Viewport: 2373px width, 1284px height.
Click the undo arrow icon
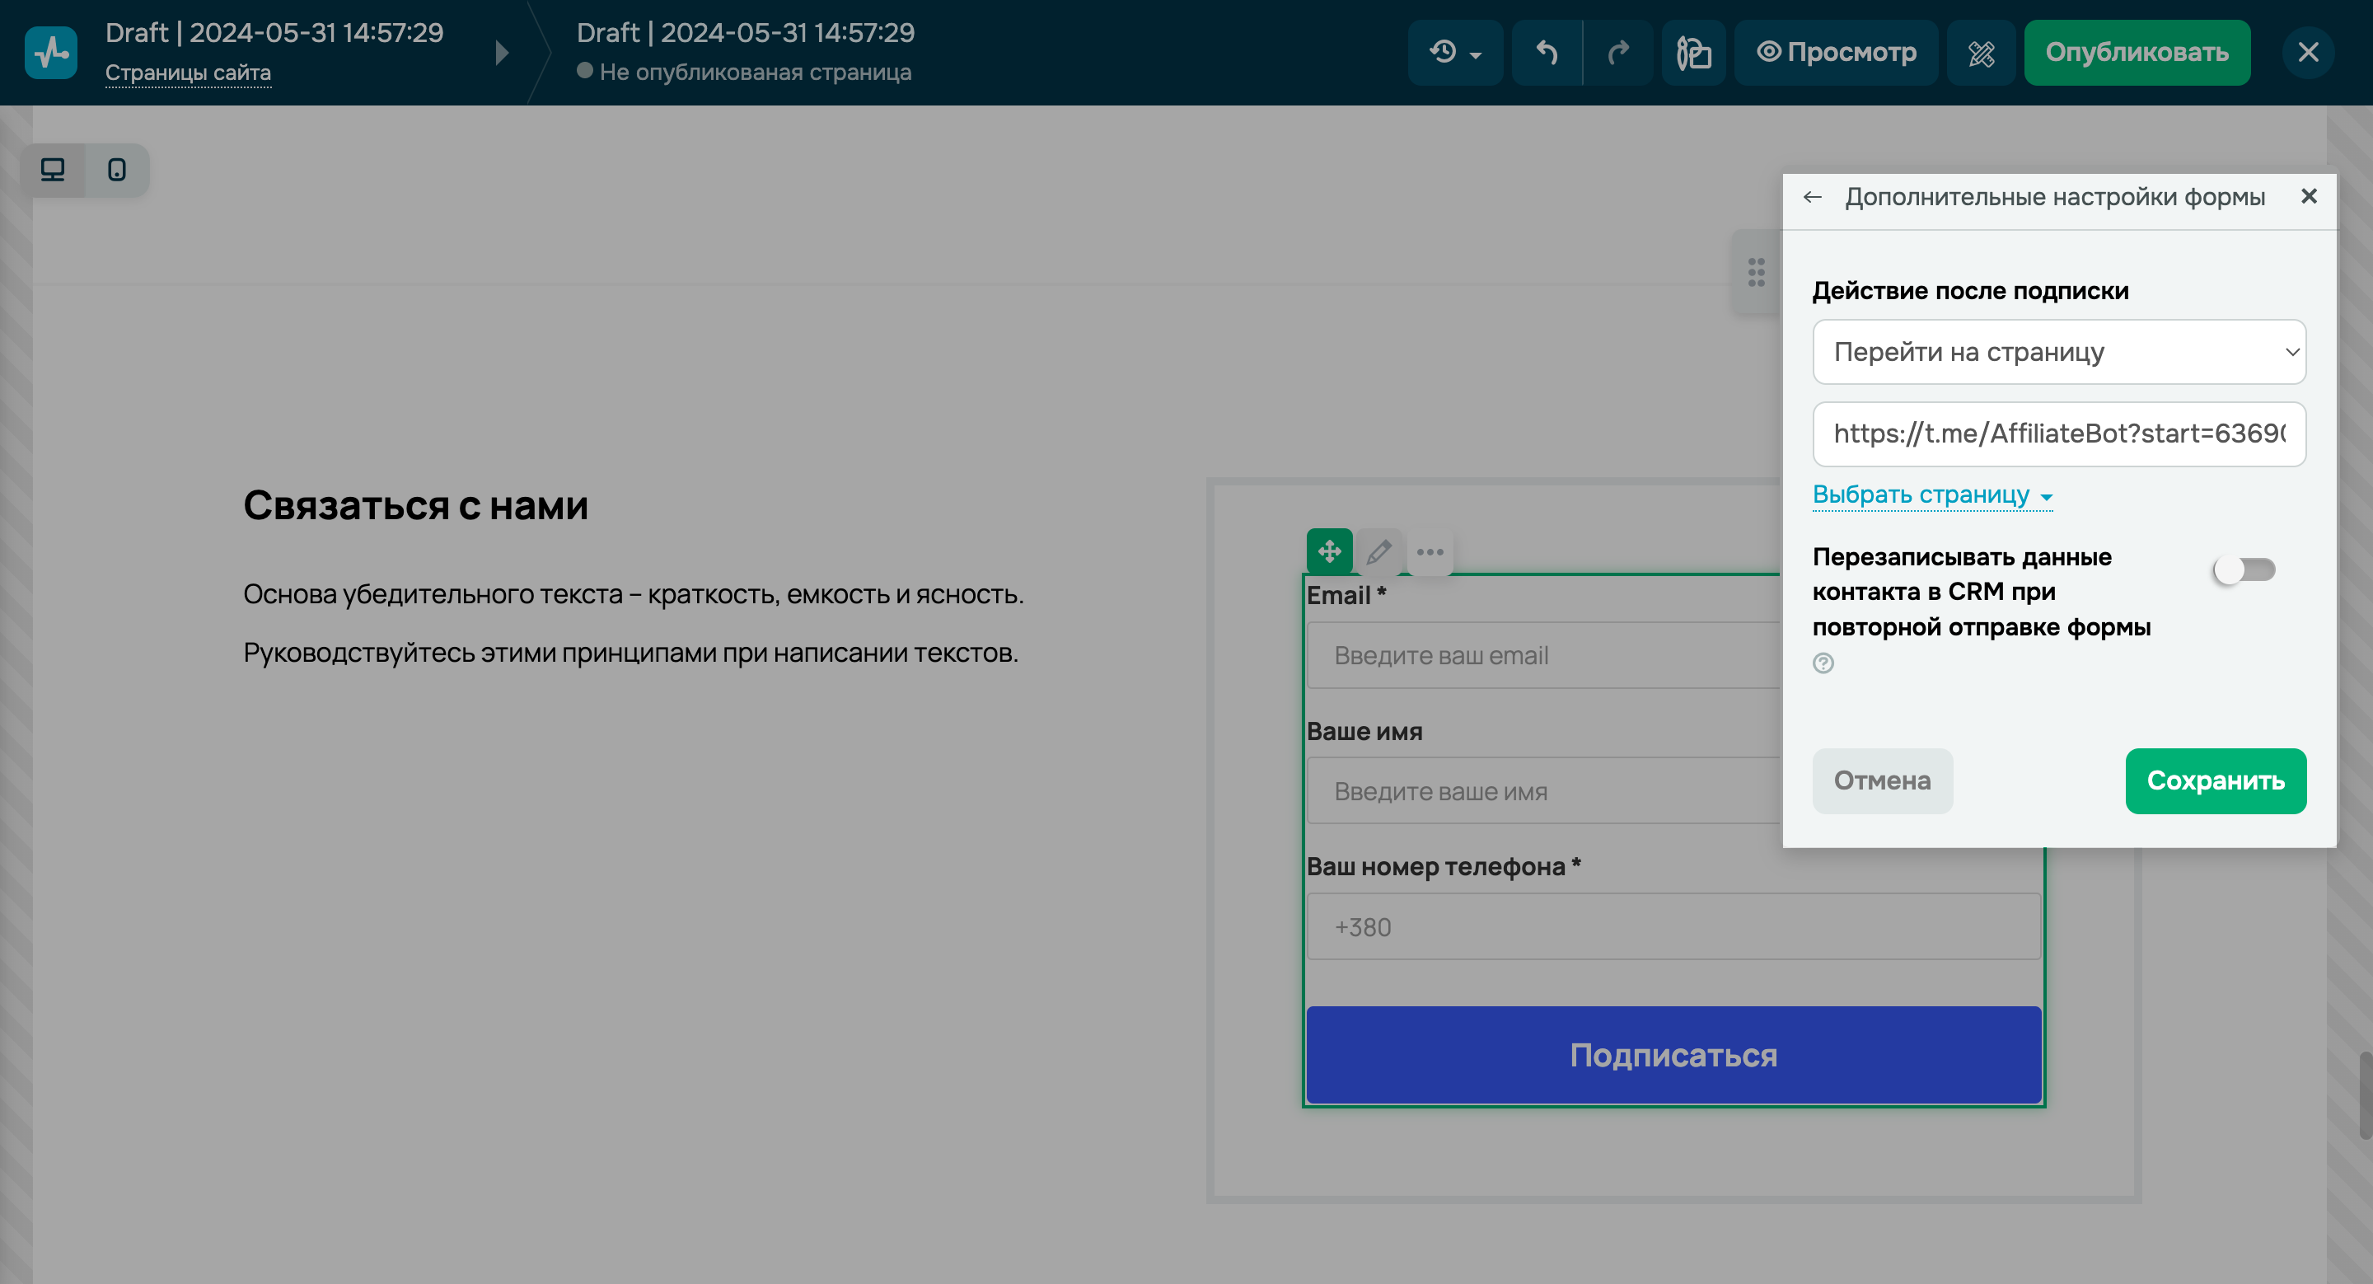pyautogui.click(x=1547, y=53)
